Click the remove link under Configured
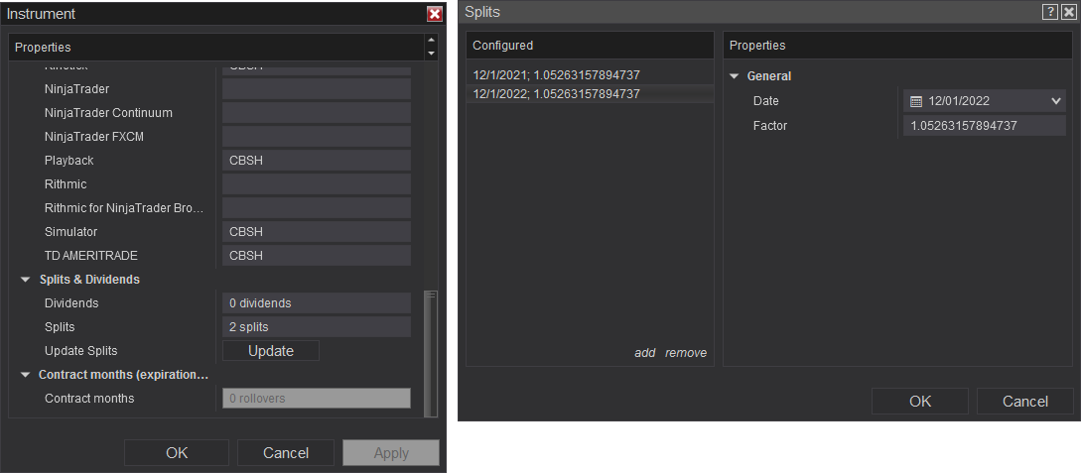The width and height of the screenshot is (1081, 473). pos(686,352)
